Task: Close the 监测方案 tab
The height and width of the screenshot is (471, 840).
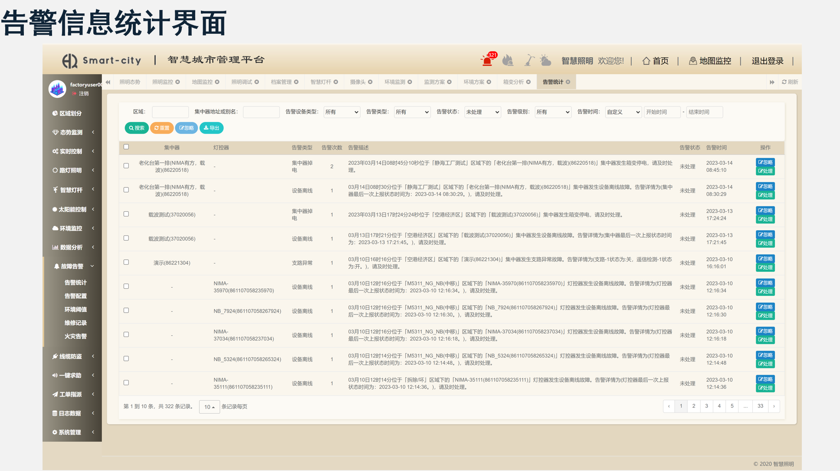Action: coord(449,82)
